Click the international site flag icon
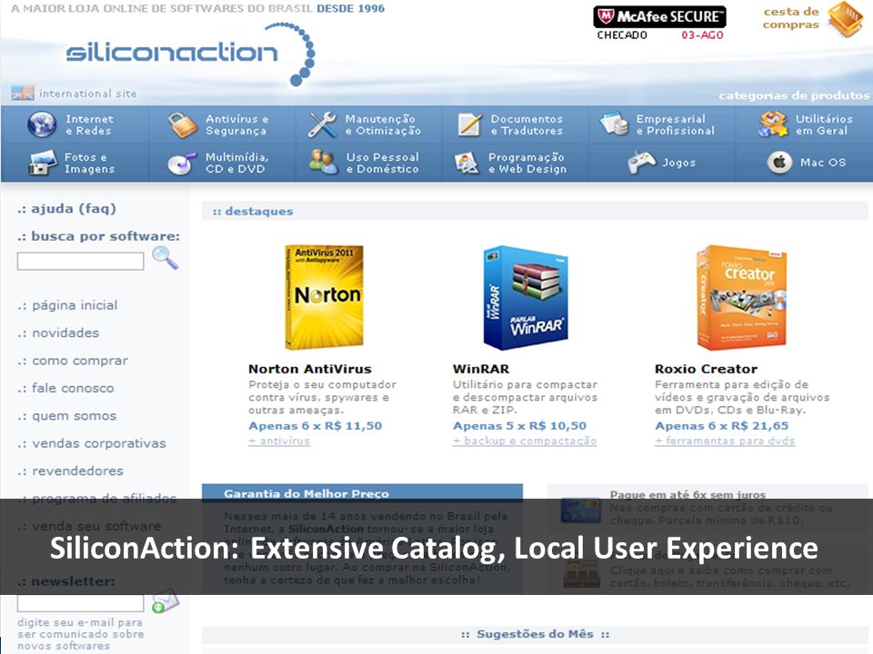The height and width of the screenshot is (654, 873). tap(23, 93)
